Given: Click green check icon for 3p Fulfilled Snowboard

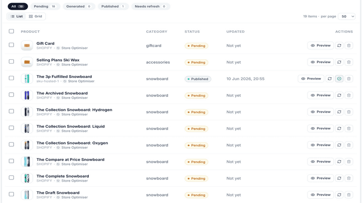Looking at the screenshot, I should pos(339,79).
